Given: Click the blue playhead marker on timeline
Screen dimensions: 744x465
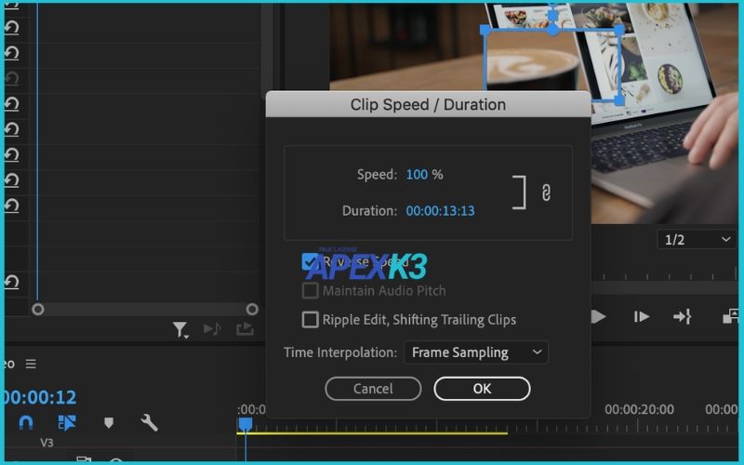Looking at the screenshot, I should point(246,424).
